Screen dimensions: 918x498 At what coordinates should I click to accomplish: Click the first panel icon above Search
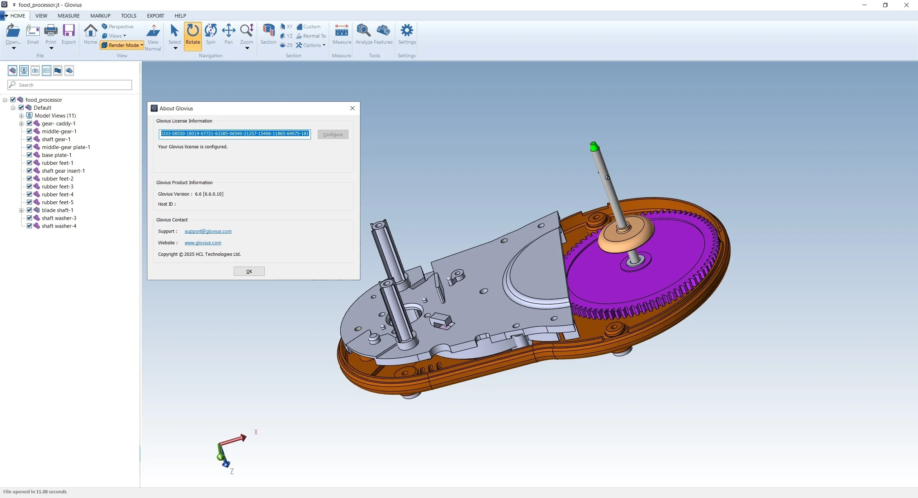13,71
